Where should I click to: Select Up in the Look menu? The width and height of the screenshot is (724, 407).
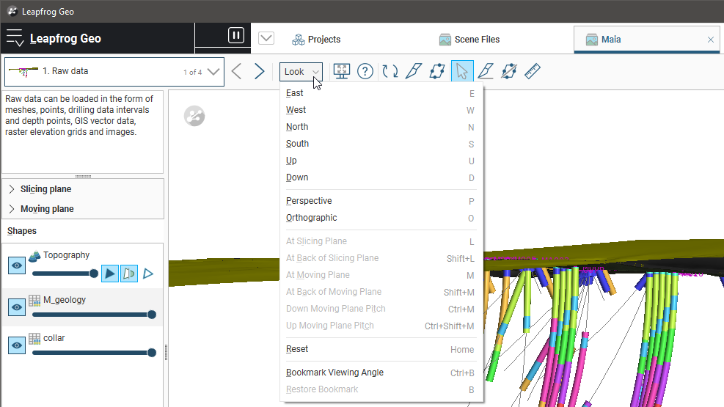[x=381, y=161]
